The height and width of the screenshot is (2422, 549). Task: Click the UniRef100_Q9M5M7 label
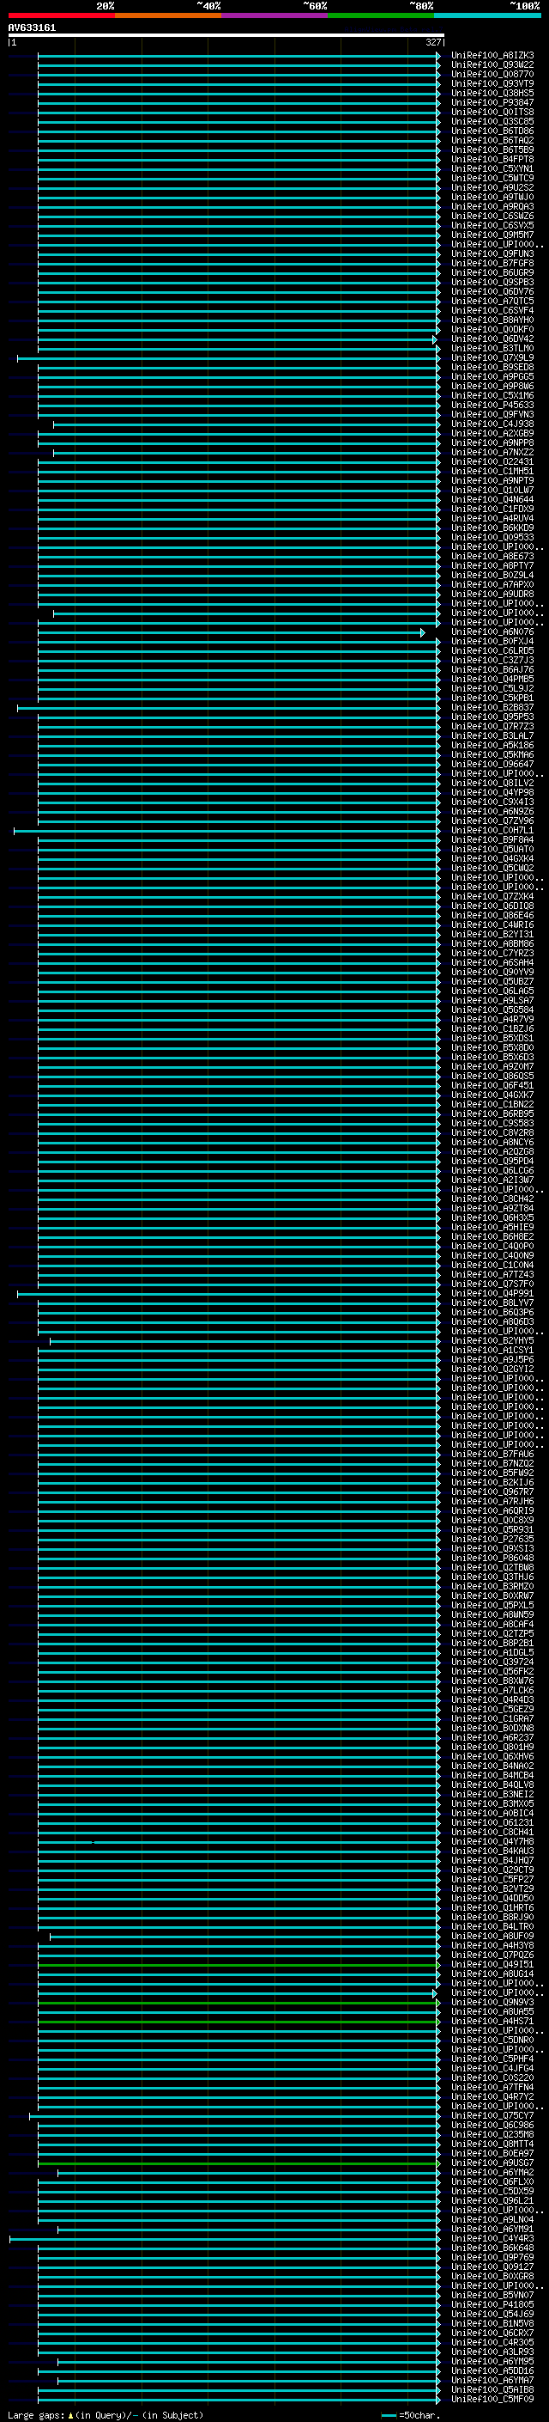point(492,235)
